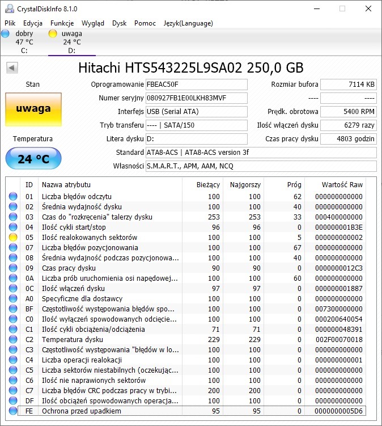Click the blue status icon for attribute C3

coord(13,349)
